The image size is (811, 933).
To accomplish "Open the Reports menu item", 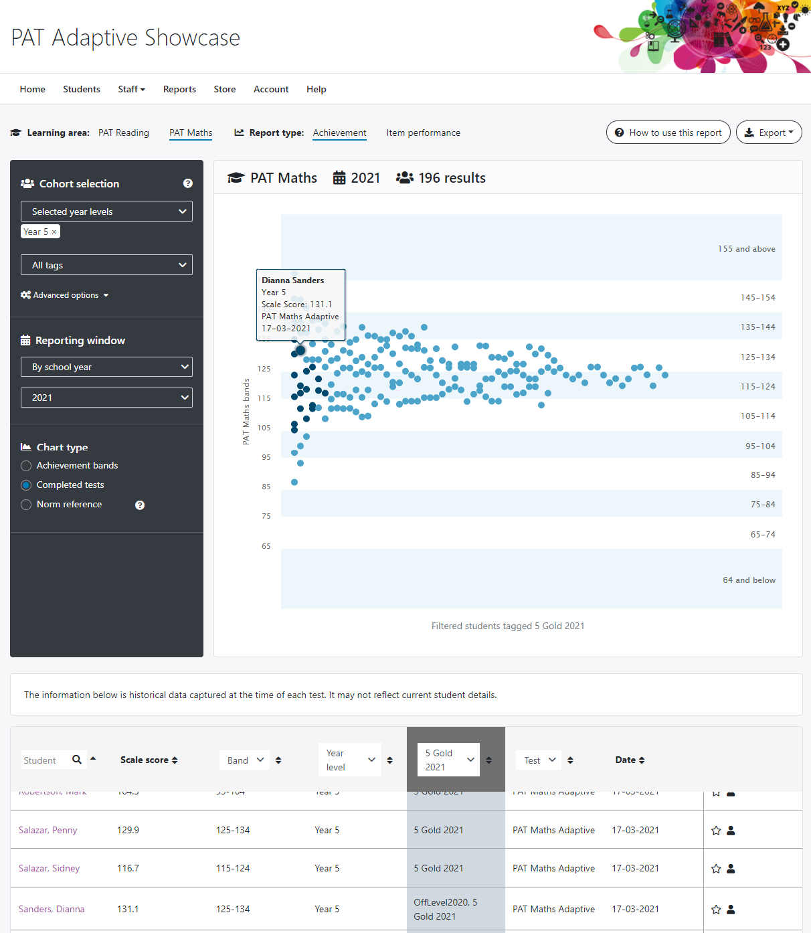I will pos(179,89).
